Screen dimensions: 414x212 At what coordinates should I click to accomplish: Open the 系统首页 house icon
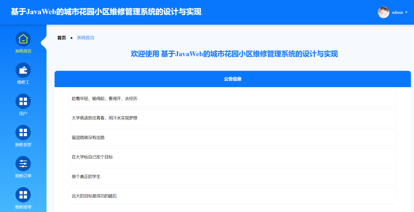coord(23,39)
